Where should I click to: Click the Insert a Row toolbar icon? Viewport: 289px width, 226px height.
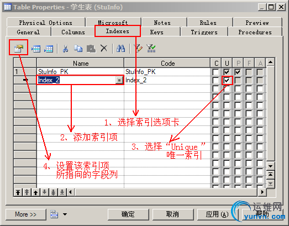[36, 49]
